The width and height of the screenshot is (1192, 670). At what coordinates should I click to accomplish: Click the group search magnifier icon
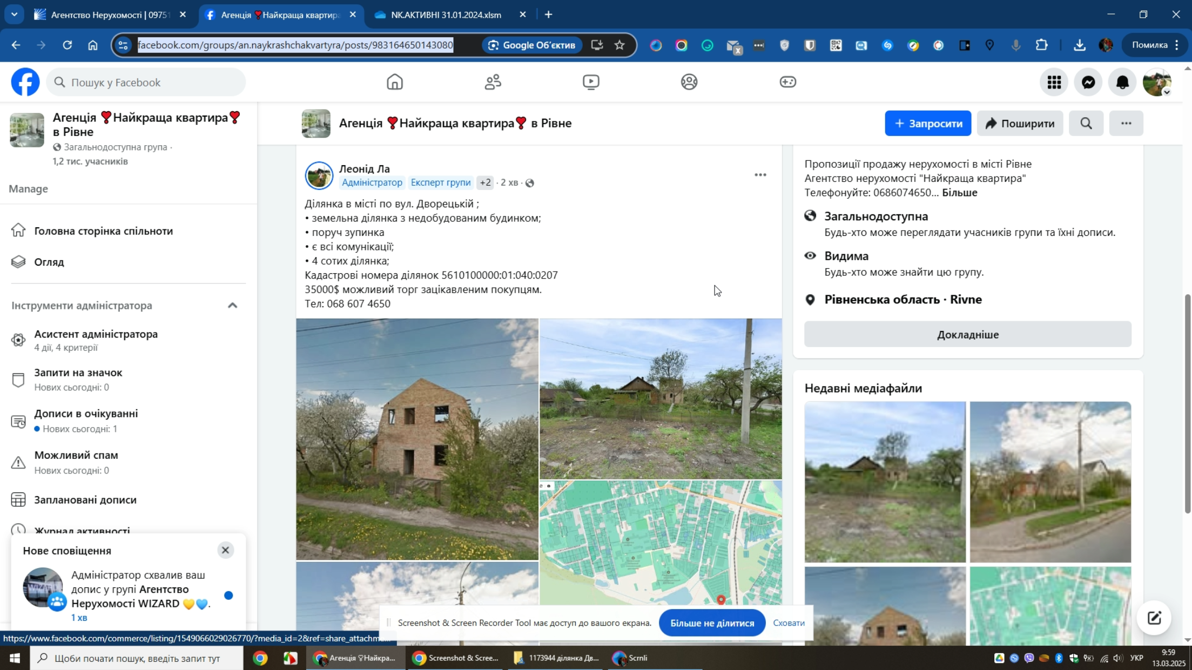tap(1086, 124)
